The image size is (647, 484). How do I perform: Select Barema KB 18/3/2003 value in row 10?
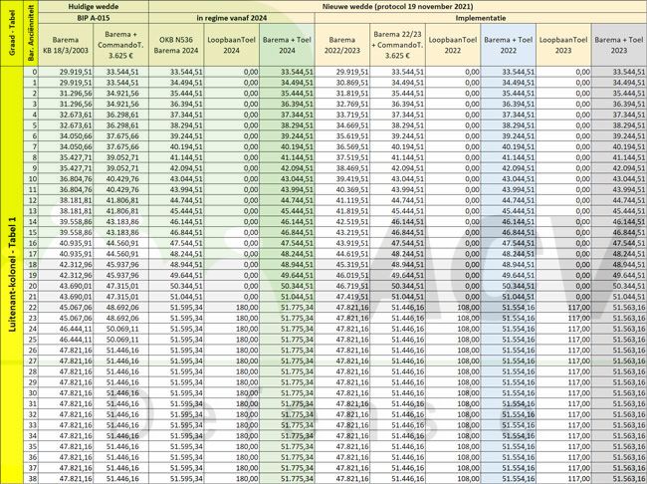pyautogui.click(x=66, y=179)
